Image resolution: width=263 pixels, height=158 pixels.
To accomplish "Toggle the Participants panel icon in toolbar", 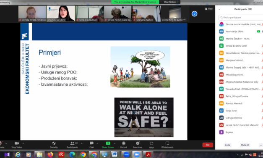I will 72,143.
